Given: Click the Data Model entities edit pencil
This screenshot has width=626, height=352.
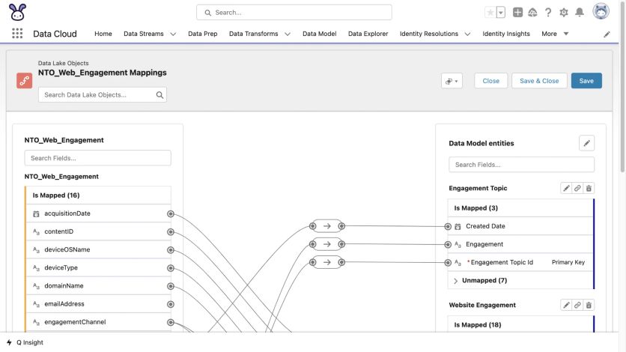Looking at the screenshot, I should coord(586,143).
